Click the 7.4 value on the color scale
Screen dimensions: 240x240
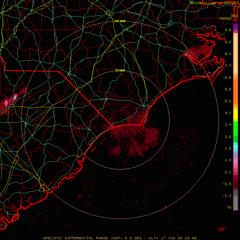pyautogui.click(x=228, y=66)
